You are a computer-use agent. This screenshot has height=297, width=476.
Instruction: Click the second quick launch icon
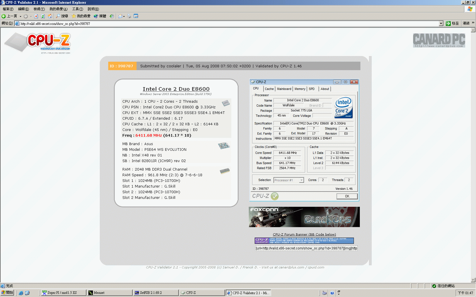pyautogui.click(x=27, y=293)
